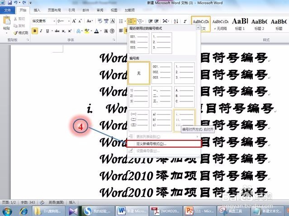The width and height of the screenshot is (289, 216).
Task: Click the Increase Indent icon
Action: click(x=156, y=21)
